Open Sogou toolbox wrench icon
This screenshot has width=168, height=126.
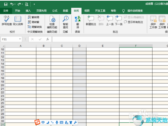point(75,122)
